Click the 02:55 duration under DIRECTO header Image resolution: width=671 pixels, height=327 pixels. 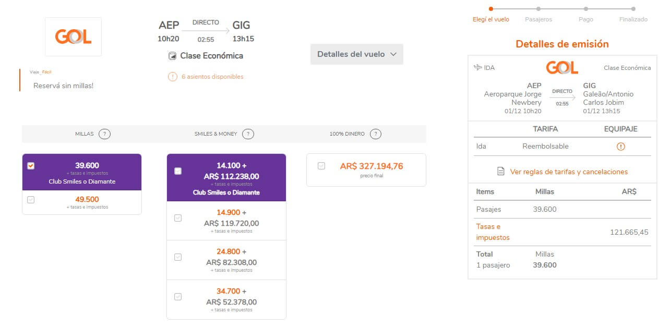coord(206,39)
